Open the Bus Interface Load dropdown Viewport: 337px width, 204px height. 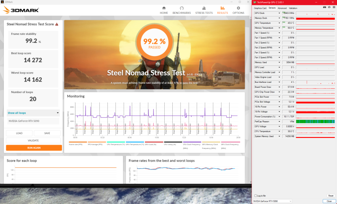coord(279,82)
